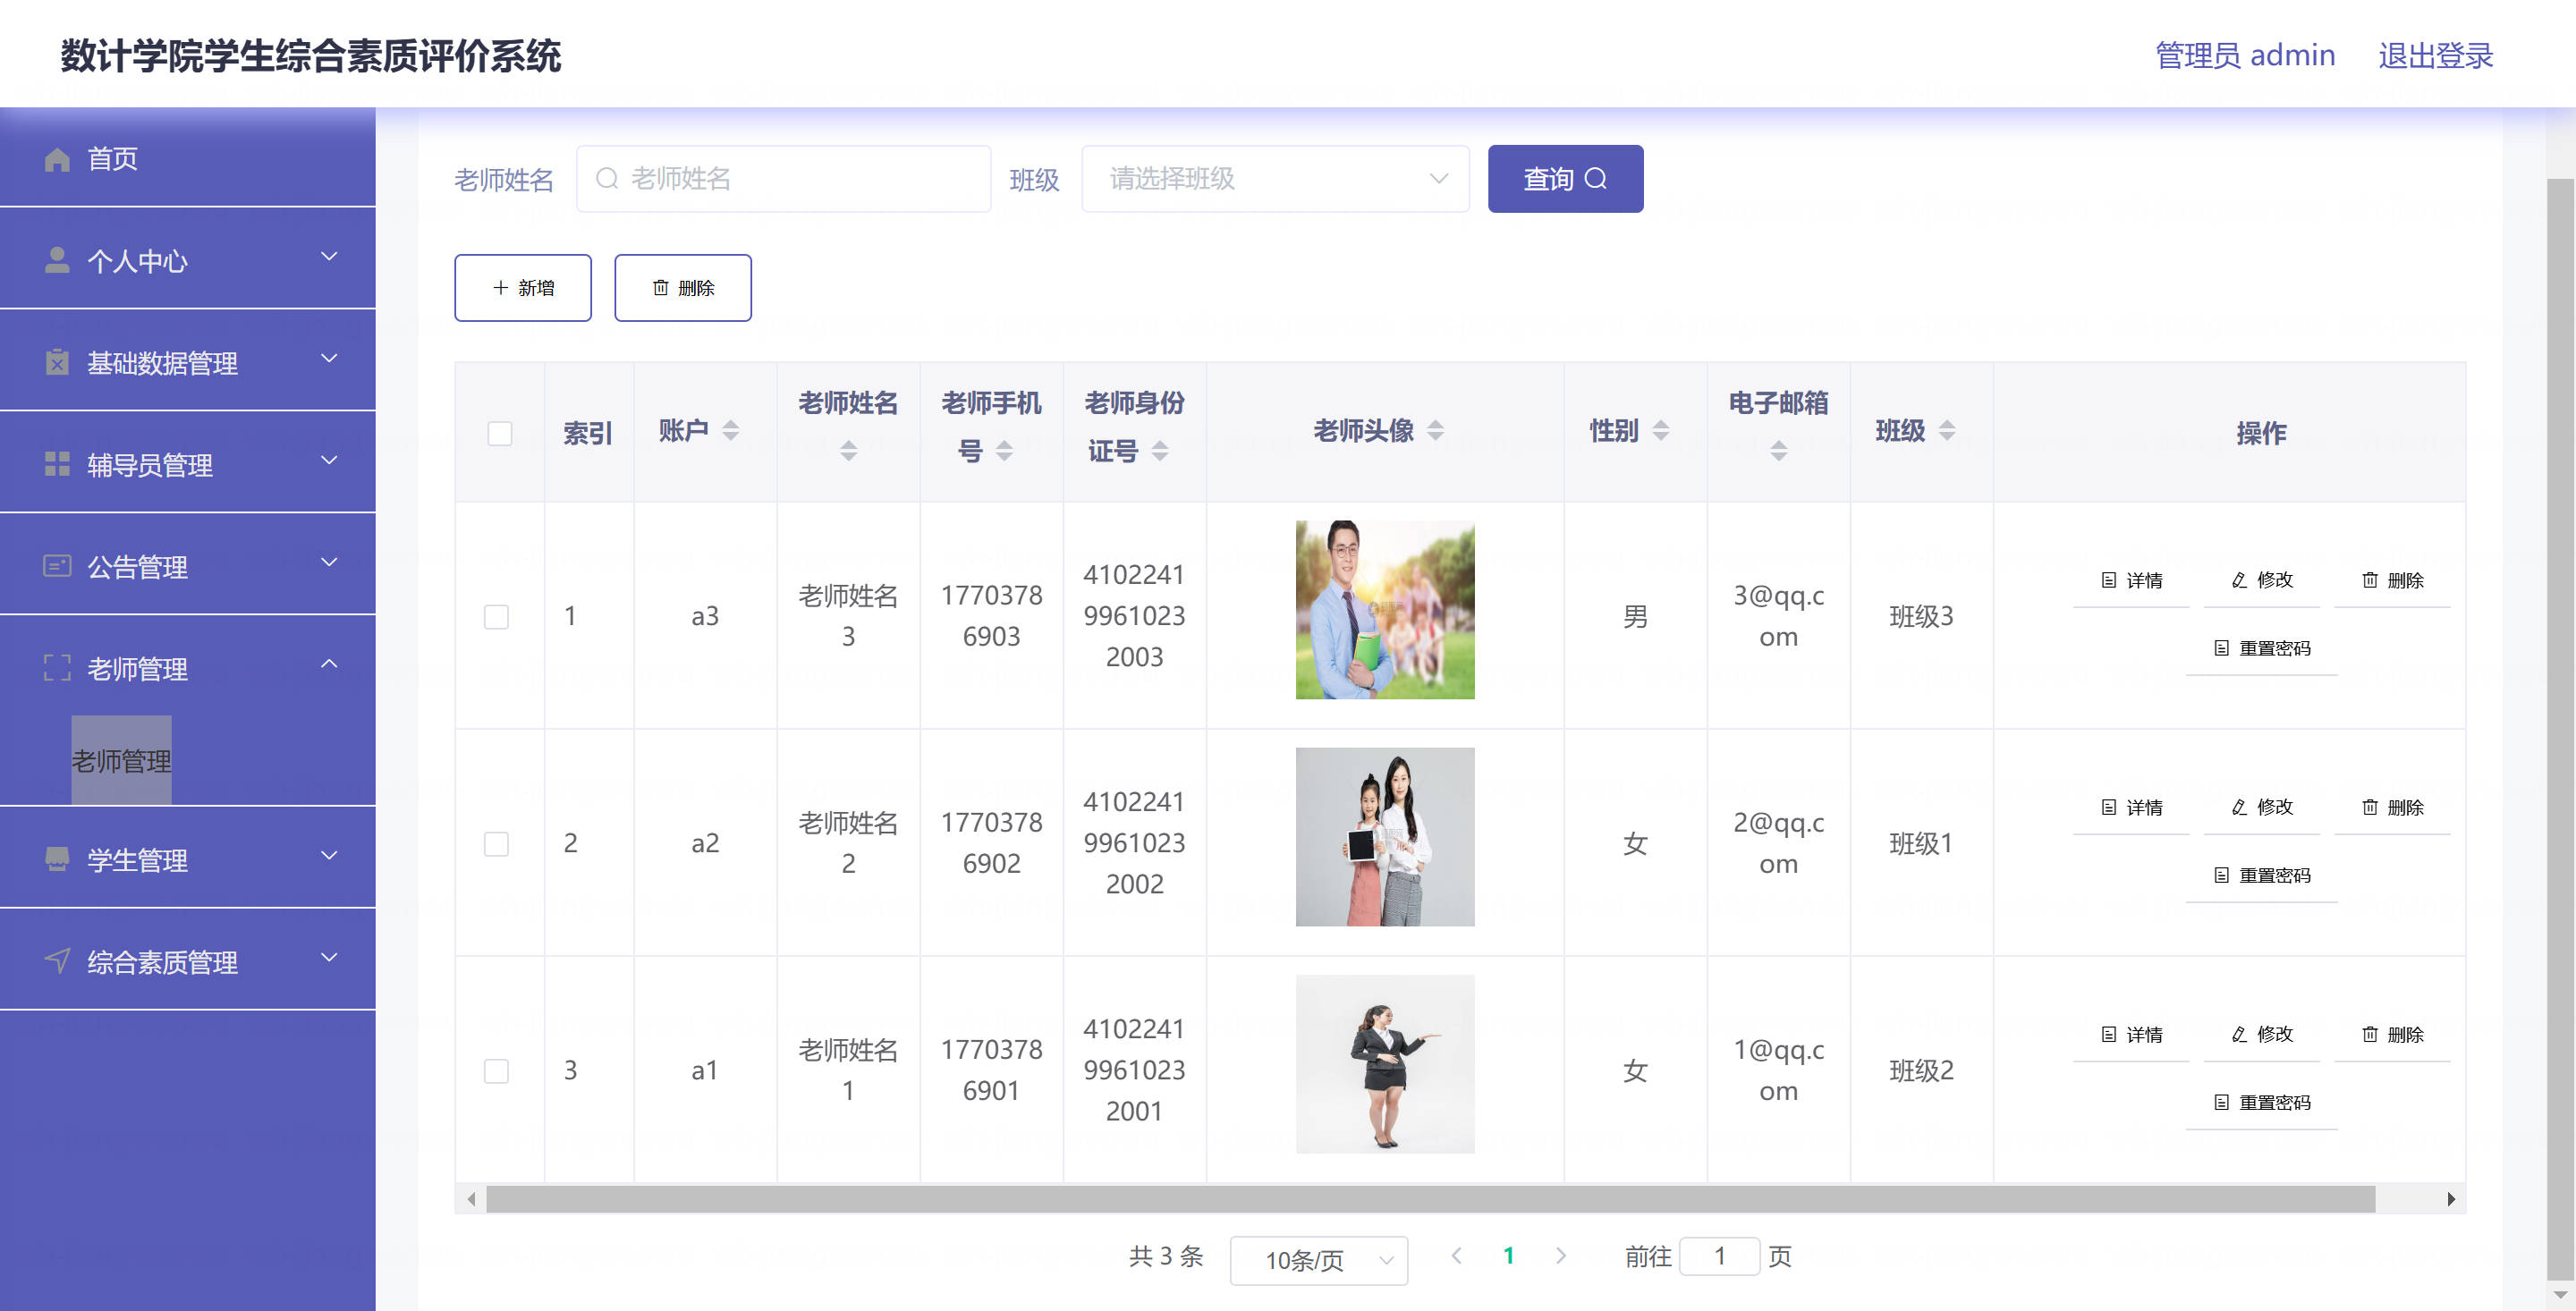Image resolution: width=2576 pixels, height=1311 pixels.
Task: Expand the 公告管理 sidebar menu
Action: point(188,565)
